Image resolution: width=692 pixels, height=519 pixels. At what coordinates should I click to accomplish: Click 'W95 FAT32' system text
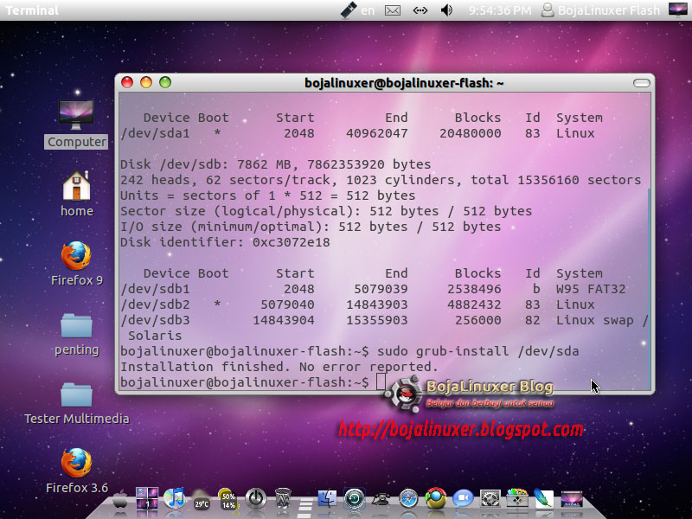591,289
